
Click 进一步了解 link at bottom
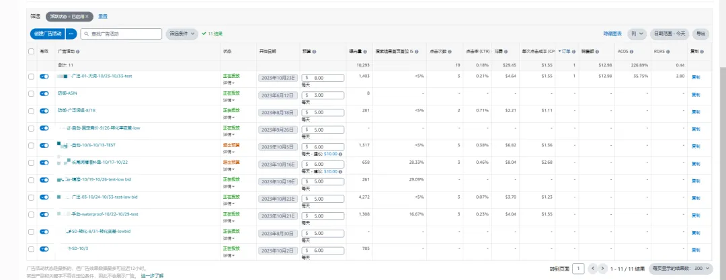153,276
